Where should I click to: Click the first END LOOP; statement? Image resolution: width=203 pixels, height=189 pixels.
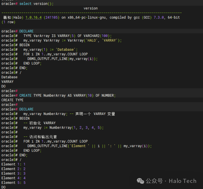(x=32, y=63)
